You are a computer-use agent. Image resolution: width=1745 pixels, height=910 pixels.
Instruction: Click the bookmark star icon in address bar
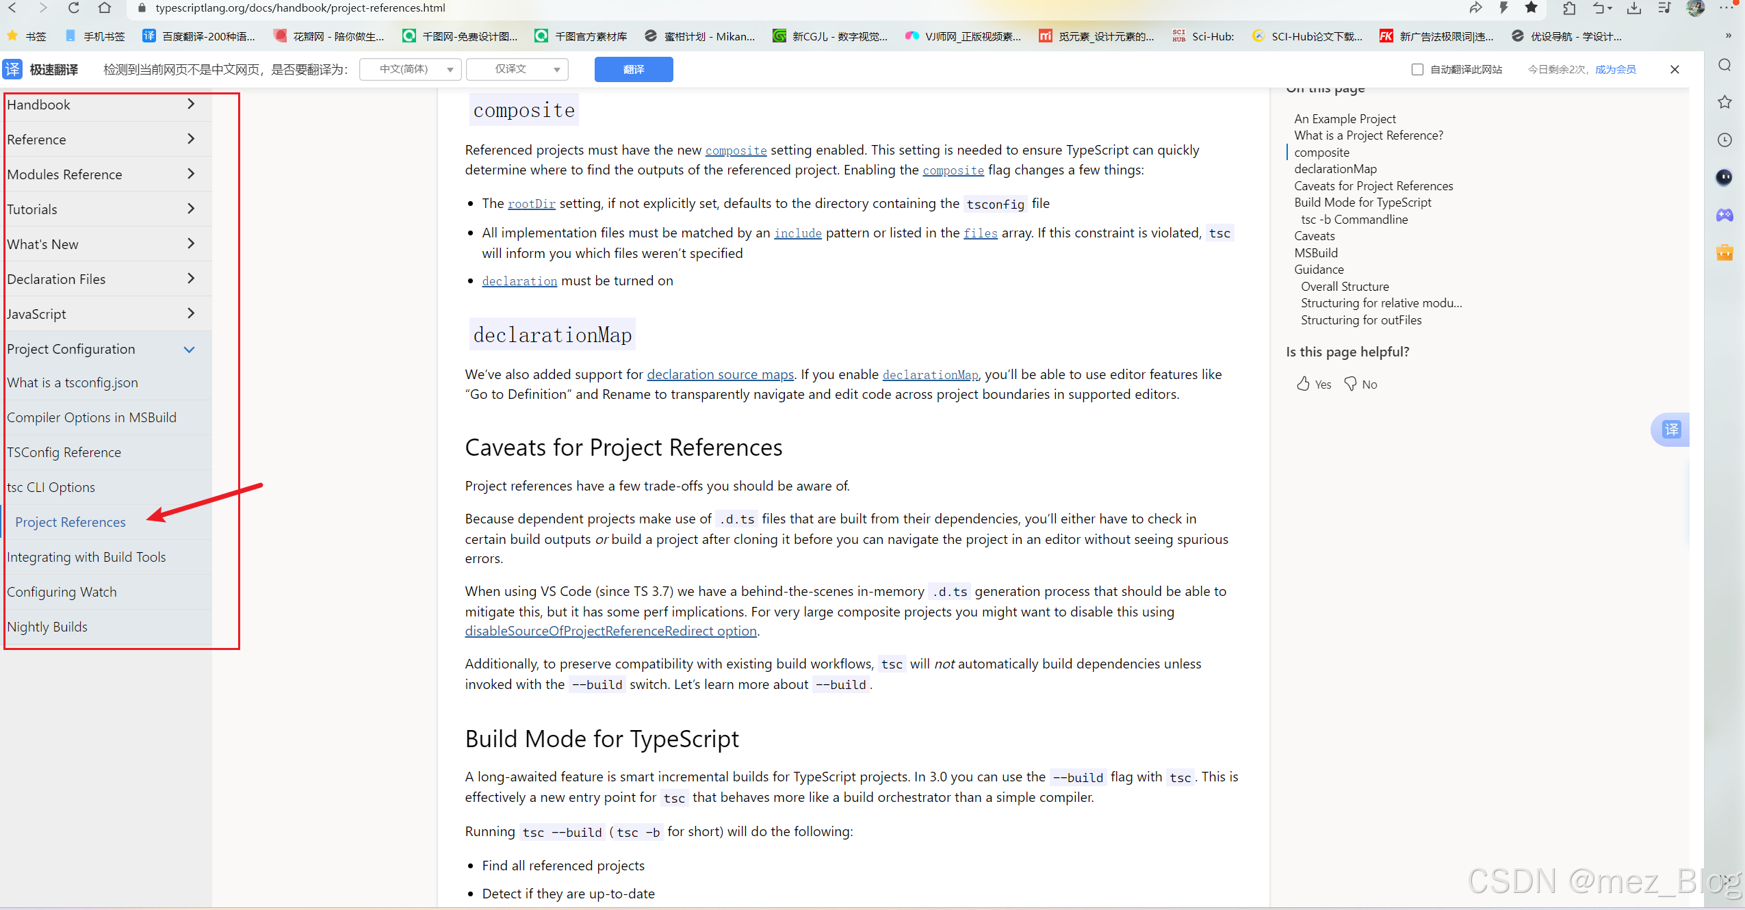point(1531,8)
